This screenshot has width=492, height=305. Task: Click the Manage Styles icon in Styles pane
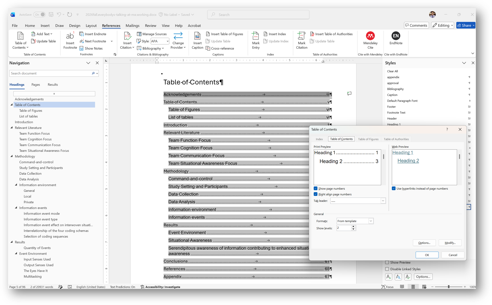click(408, 277)
